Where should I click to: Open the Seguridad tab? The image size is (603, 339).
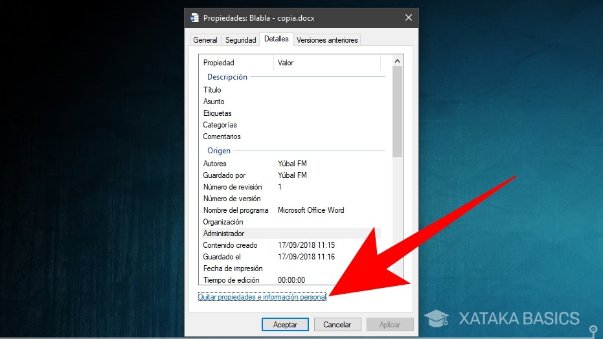[x=240, y=40]
